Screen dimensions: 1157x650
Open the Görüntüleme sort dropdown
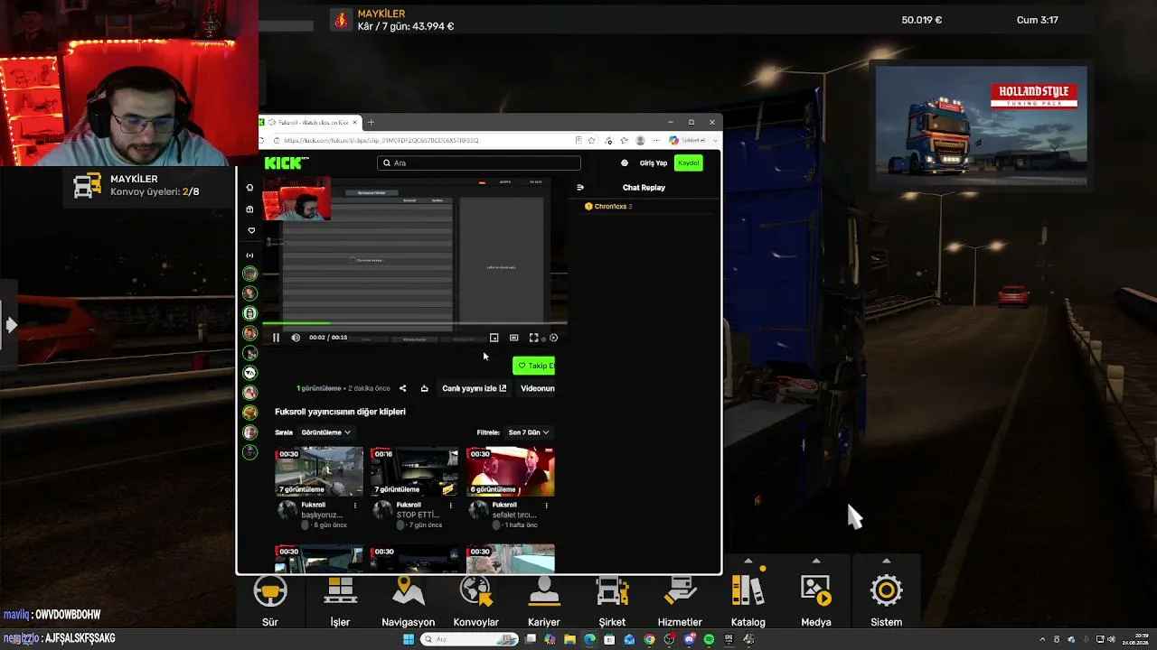(325, 432)
